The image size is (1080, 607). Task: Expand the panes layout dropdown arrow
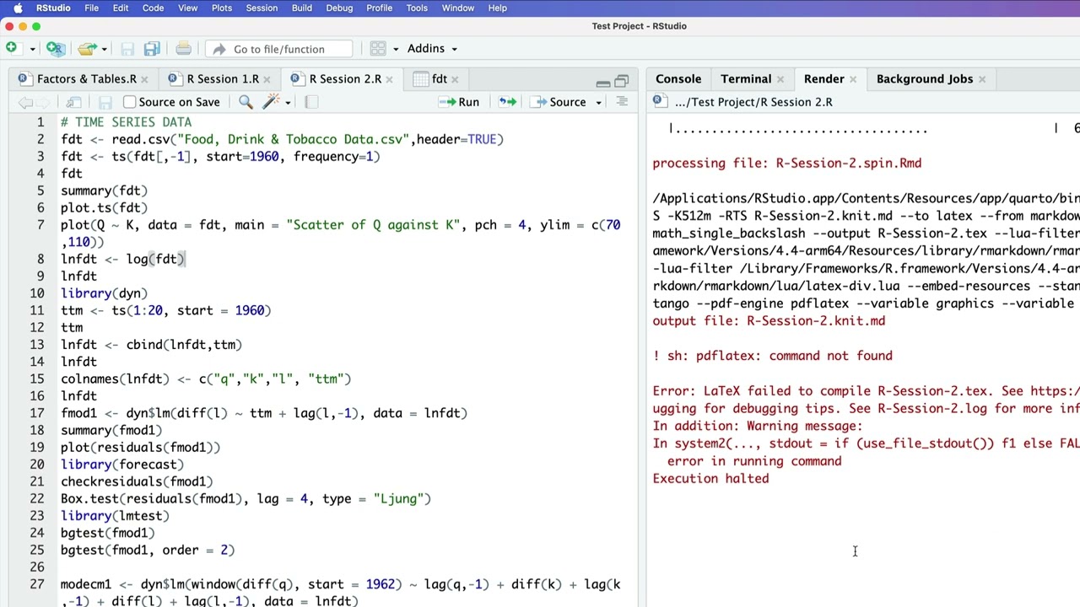pyautogui.click(x=395, y=49)
